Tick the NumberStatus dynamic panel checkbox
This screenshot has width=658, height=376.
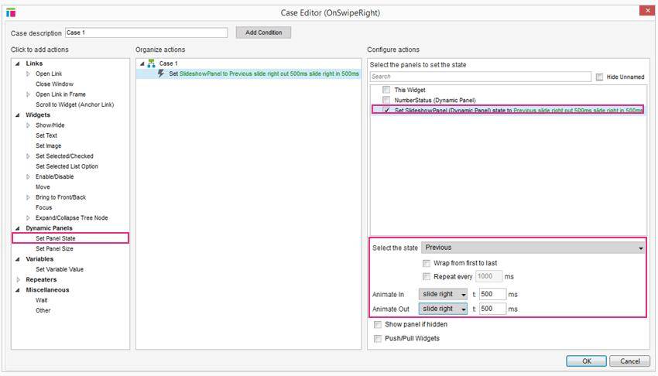click(386, 100)
